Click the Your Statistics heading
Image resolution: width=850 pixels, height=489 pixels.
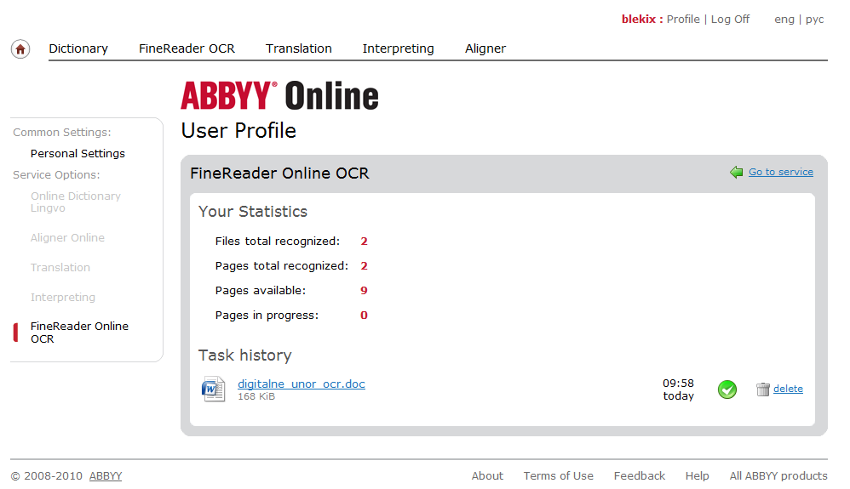[x=253, y=212]
